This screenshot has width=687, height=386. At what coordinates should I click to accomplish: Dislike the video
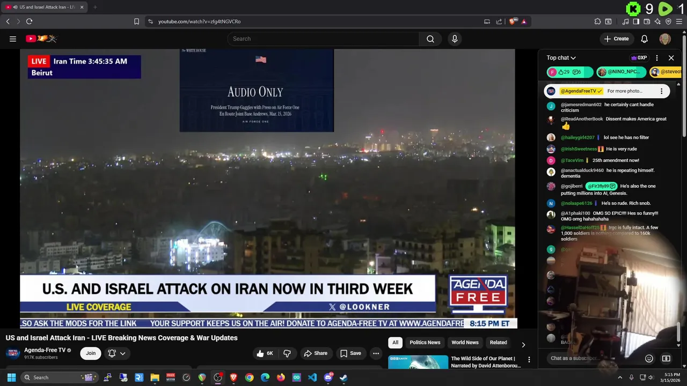click(x=287, y=353)
